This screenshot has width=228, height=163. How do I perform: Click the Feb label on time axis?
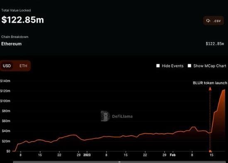(x=172, y=155)
